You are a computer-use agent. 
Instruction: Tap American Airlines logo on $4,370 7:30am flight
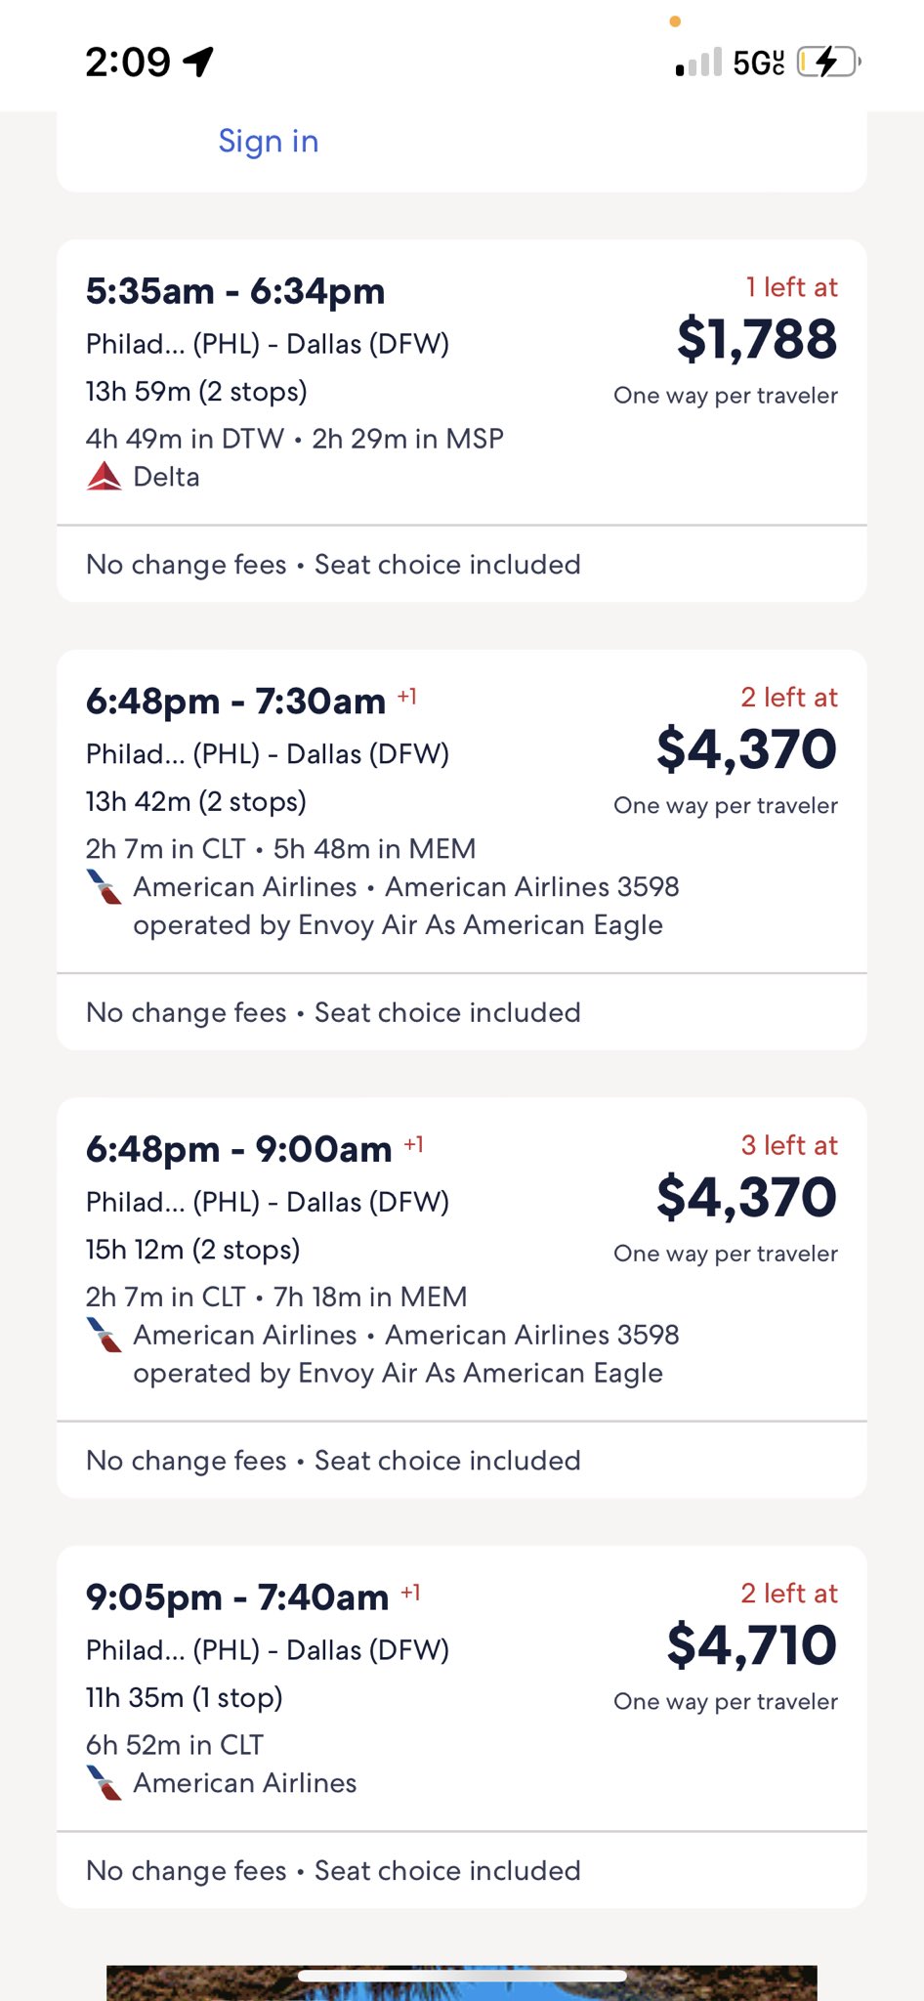pos(104,886)
